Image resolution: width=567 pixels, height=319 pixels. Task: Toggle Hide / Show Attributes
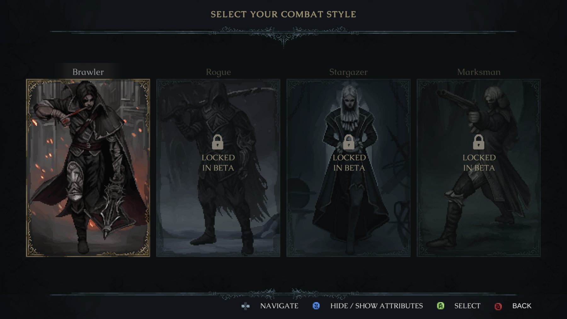point(377,306)
